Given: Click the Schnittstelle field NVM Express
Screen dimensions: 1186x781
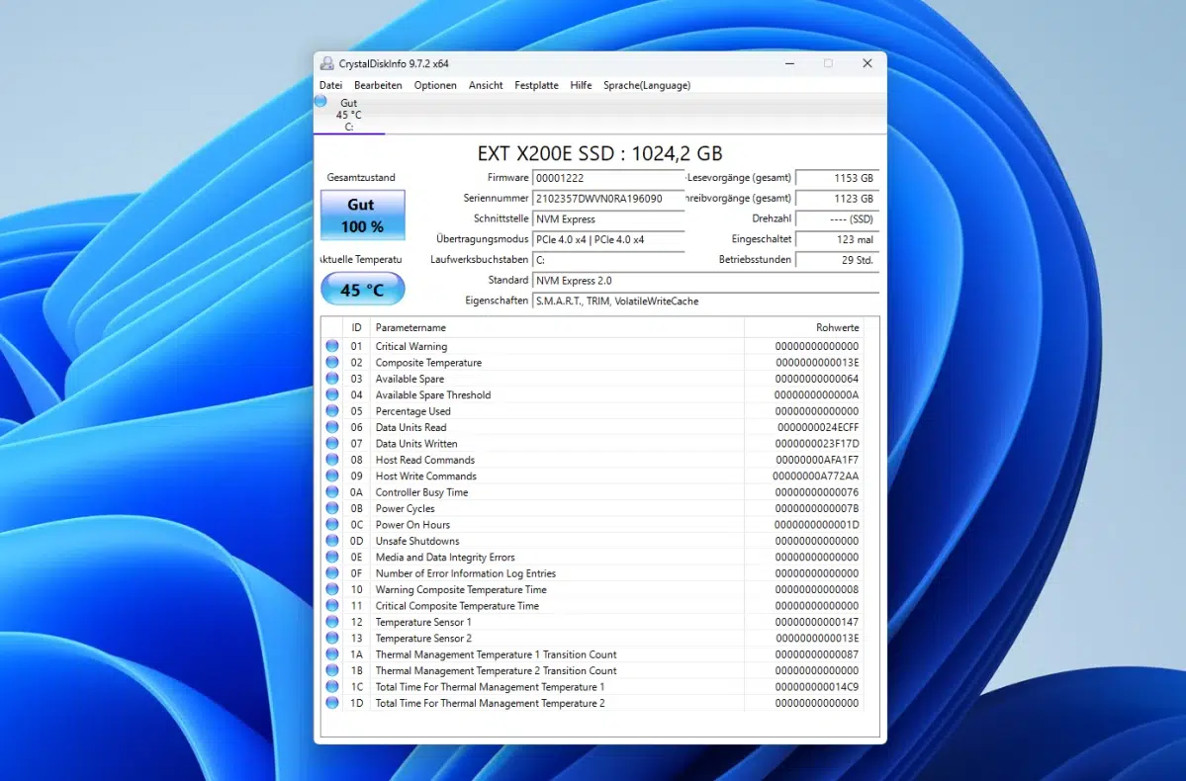Looking at the screenshot, I should pos(608,219).
